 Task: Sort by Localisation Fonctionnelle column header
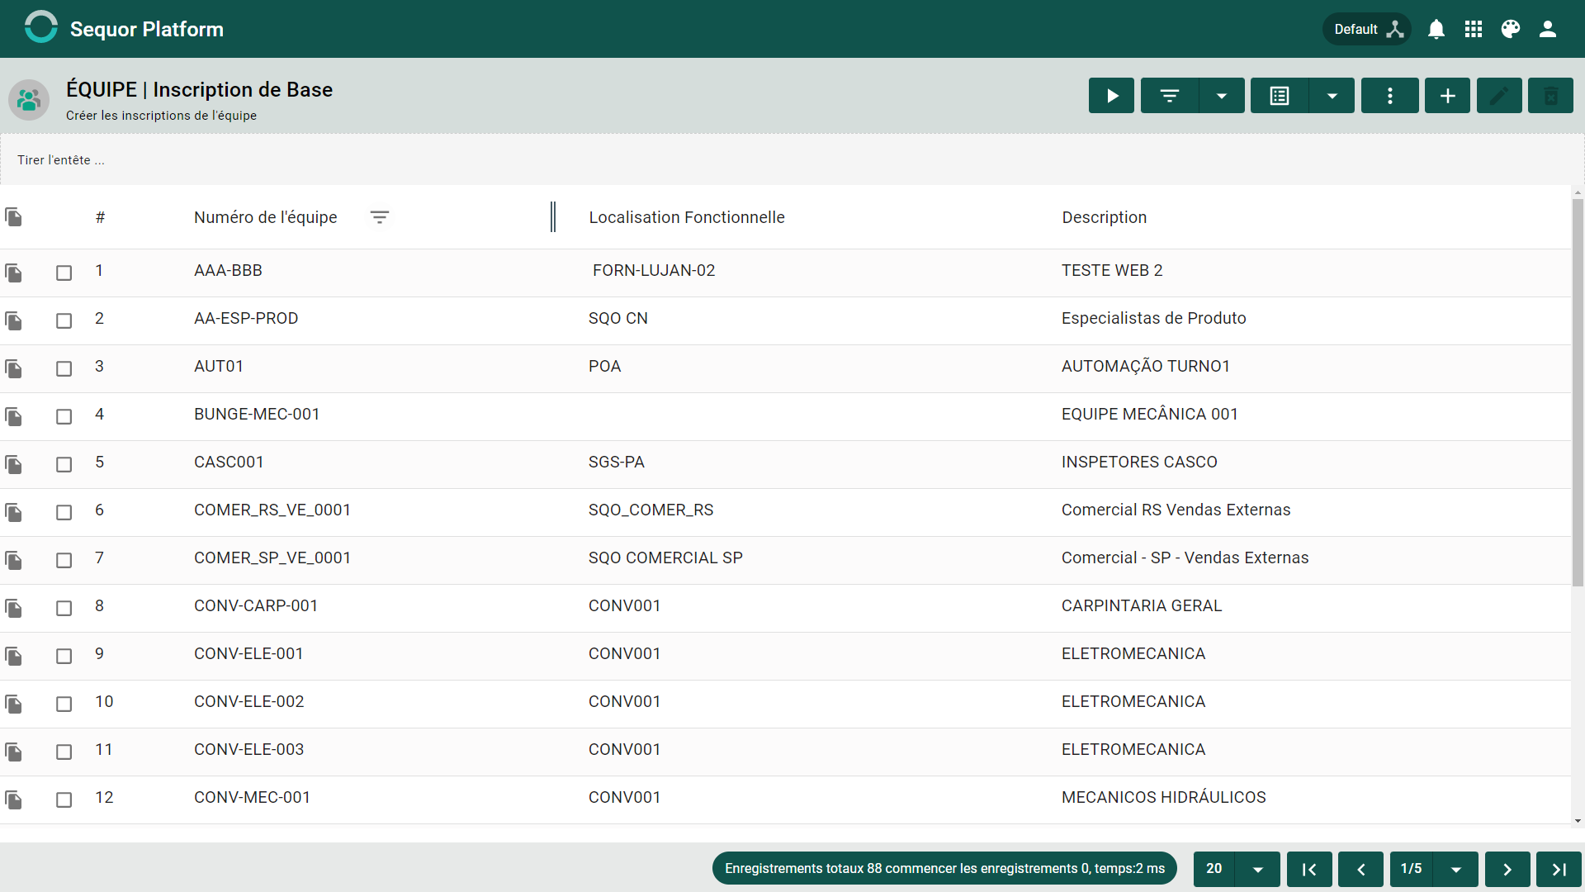(687, 217)
